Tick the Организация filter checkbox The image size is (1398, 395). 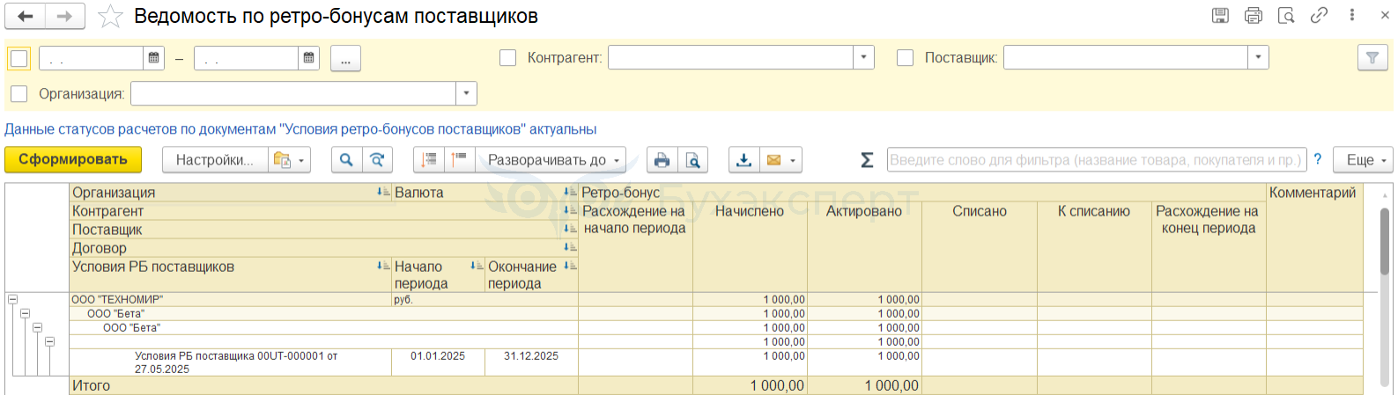[x=19, y=93]
